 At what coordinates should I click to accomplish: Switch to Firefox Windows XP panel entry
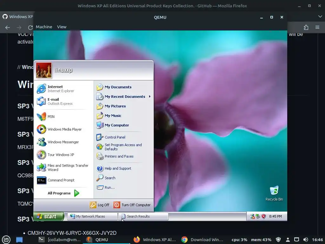click(155, 240)
